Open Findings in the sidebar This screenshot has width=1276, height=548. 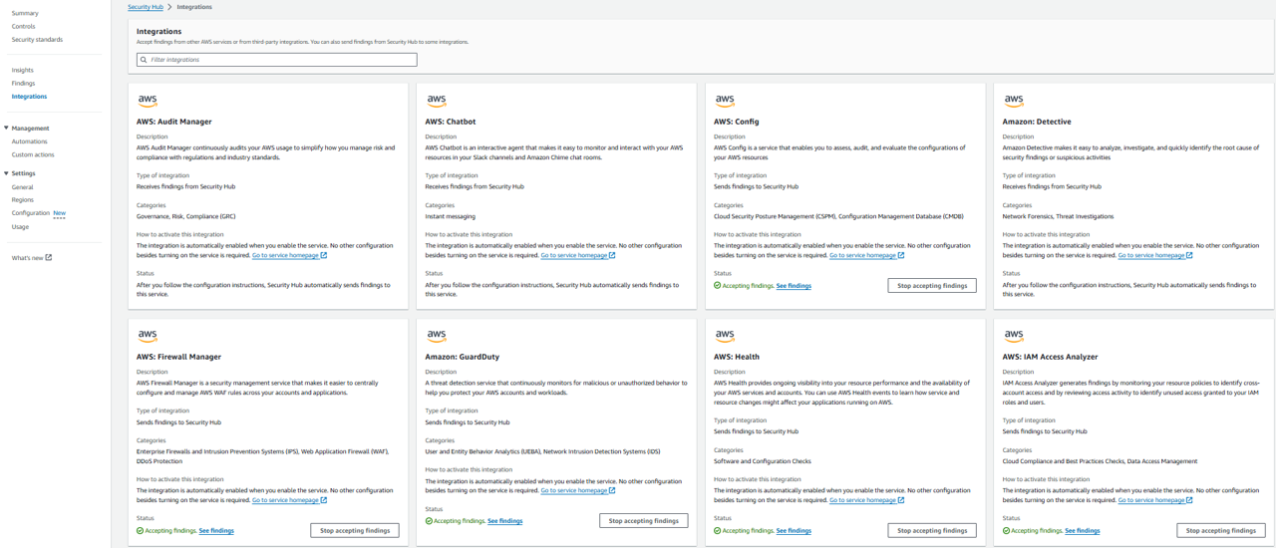pyautogui.click(x=23, y=84)
